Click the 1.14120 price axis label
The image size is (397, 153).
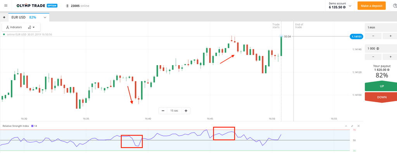[x=357, y=72]
